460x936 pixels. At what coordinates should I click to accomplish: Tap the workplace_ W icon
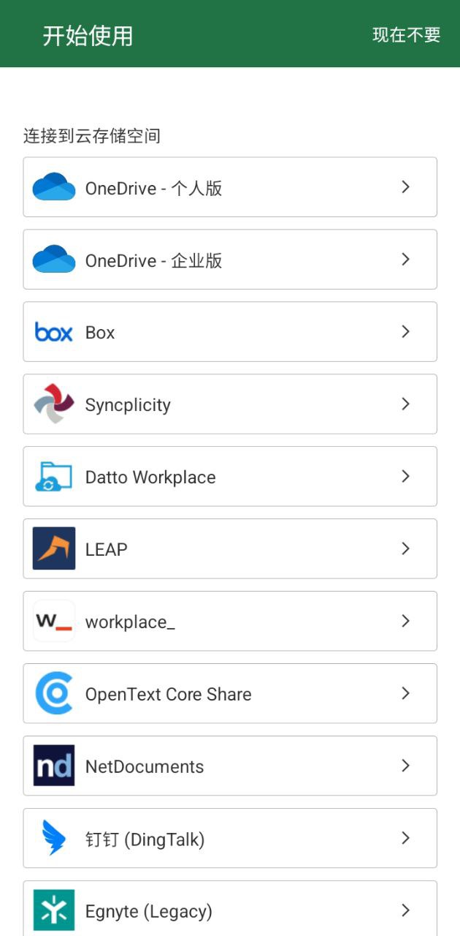coord(54,621)
